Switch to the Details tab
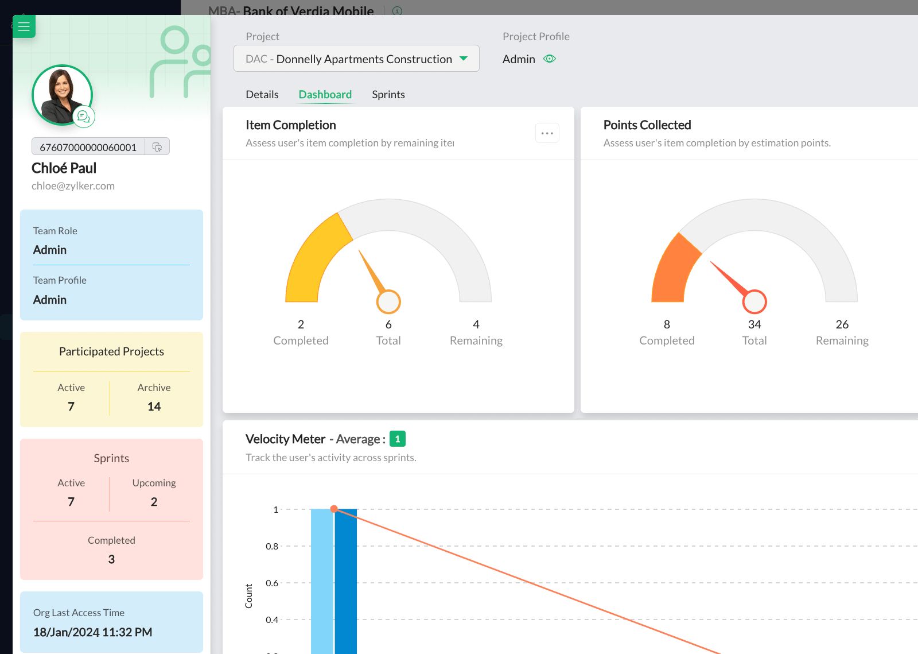This screenshot has width=918, height=654. click(x=262, y=94)
